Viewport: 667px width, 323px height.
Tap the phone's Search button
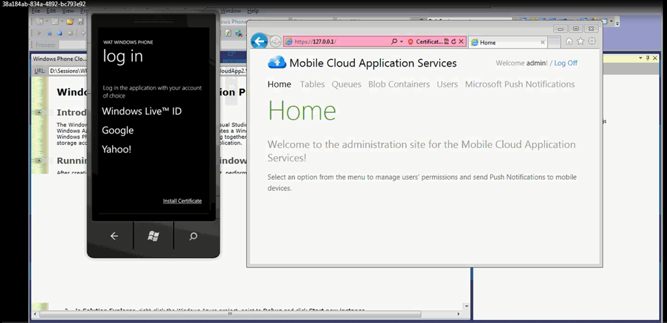tap(193, 236)
